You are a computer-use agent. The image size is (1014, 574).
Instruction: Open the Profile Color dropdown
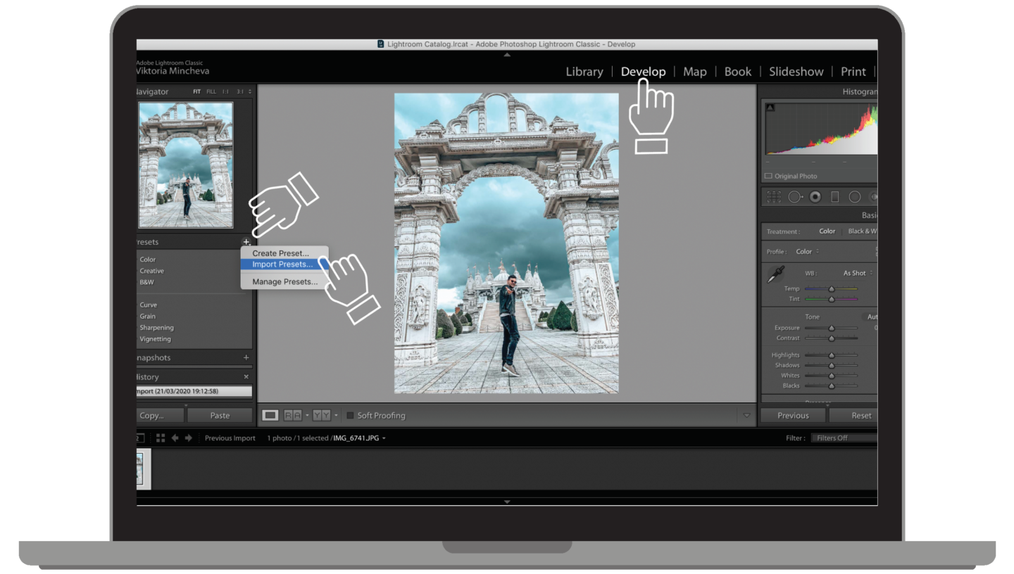[807, 252]
